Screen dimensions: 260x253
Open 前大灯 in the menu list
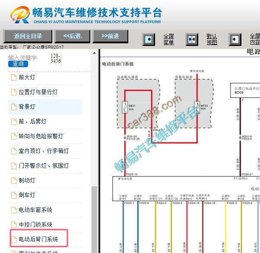pos(27,78)
